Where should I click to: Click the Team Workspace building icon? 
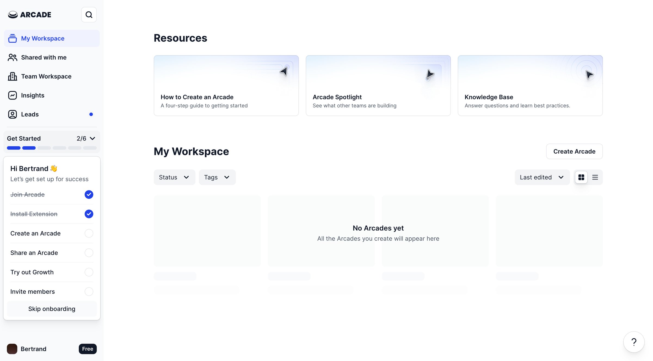(x=13, y=76)
